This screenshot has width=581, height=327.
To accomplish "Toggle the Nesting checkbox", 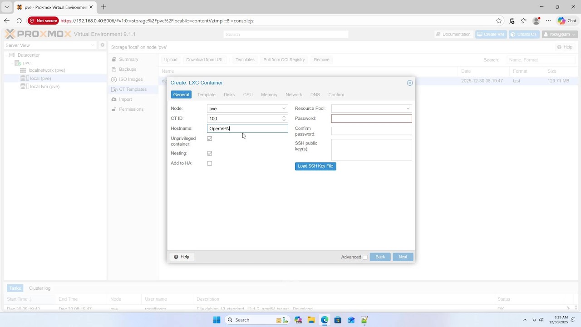I will click(x=210, y=154).
